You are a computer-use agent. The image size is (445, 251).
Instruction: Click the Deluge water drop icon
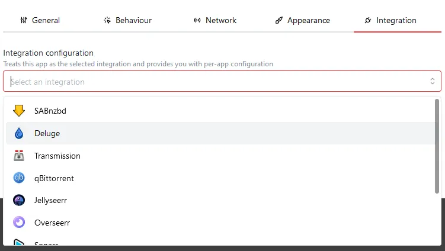[19, 134]
